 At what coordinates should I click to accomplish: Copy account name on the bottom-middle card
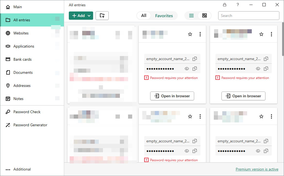coord(195,141)
